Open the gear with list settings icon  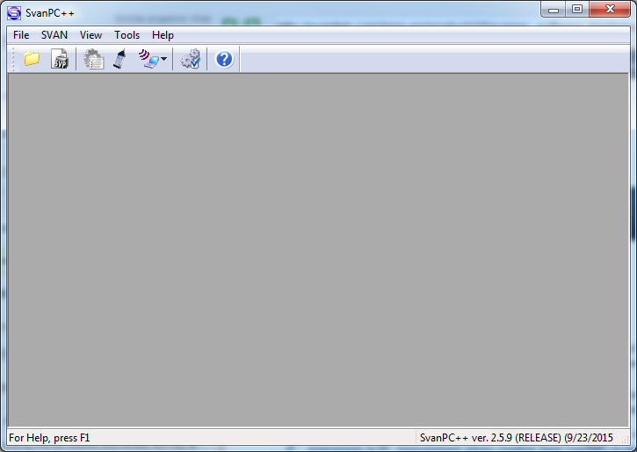[x=94, y=59]
